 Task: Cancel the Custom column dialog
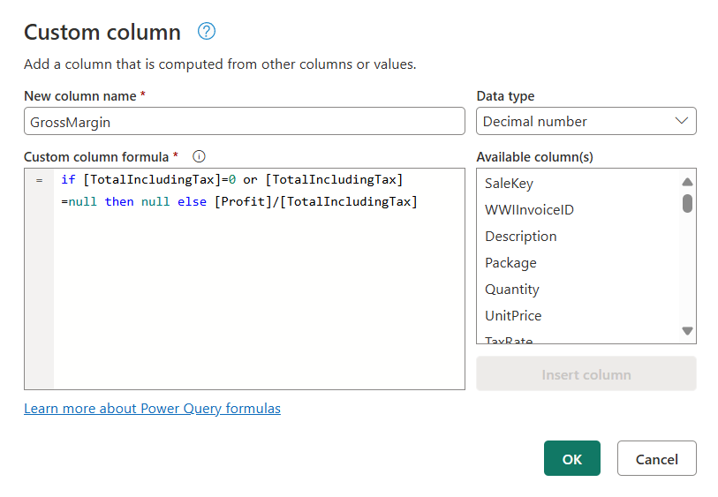[x=656, y=458]
